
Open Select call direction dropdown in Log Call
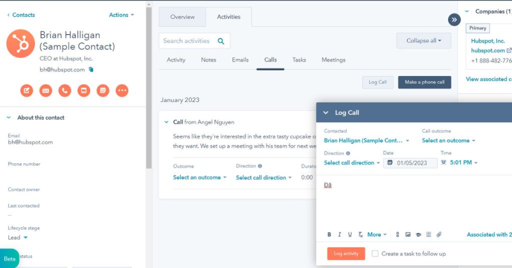click(352, 162)
